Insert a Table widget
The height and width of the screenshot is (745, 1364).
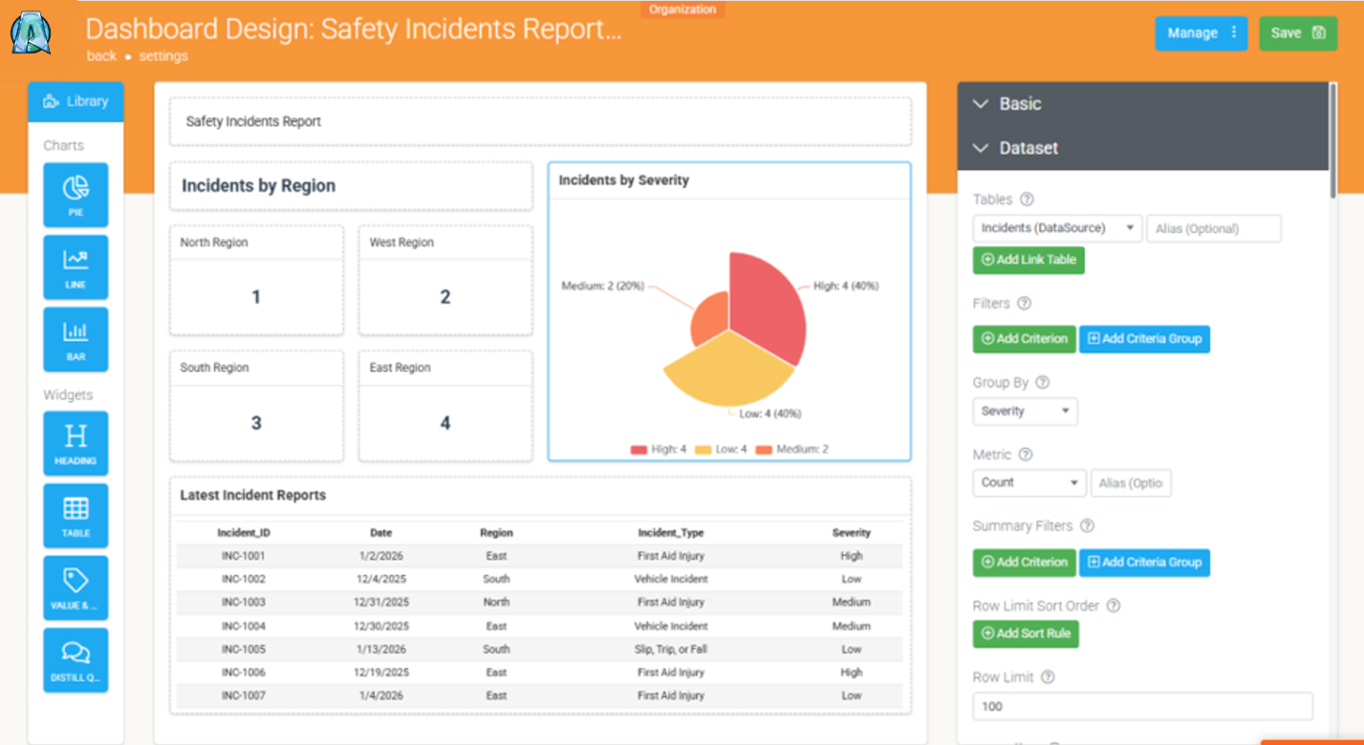tap(76, 516)
